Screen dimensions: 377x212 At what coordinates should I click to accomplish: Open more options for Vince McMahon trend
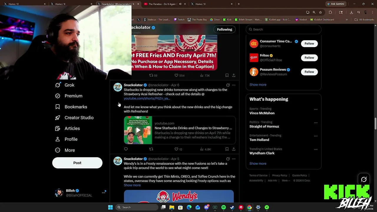click(x=316, y=109)
